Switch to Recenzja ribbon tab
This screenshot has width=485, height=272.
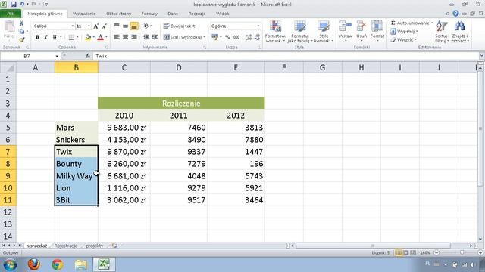click(x=197, y=14)
